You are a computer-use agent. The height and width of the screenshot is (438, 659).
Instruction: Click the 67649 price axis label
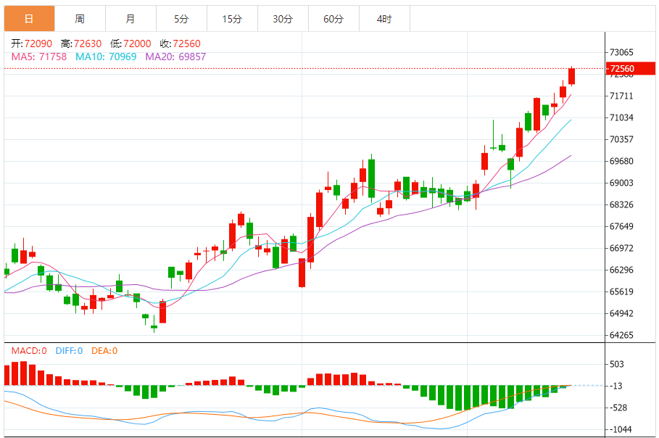(621, 226)
